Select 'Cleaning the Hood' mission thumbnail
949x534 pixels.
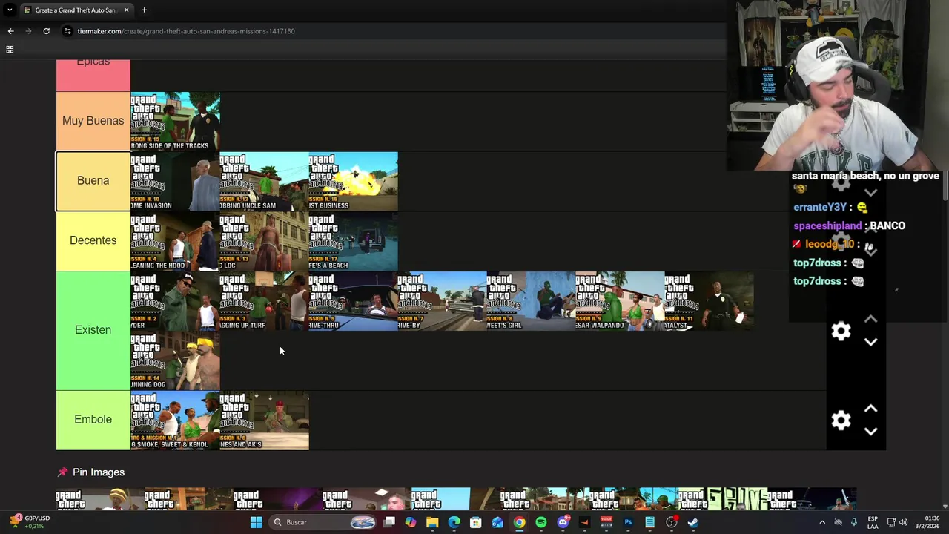click(x=175, y=242)
